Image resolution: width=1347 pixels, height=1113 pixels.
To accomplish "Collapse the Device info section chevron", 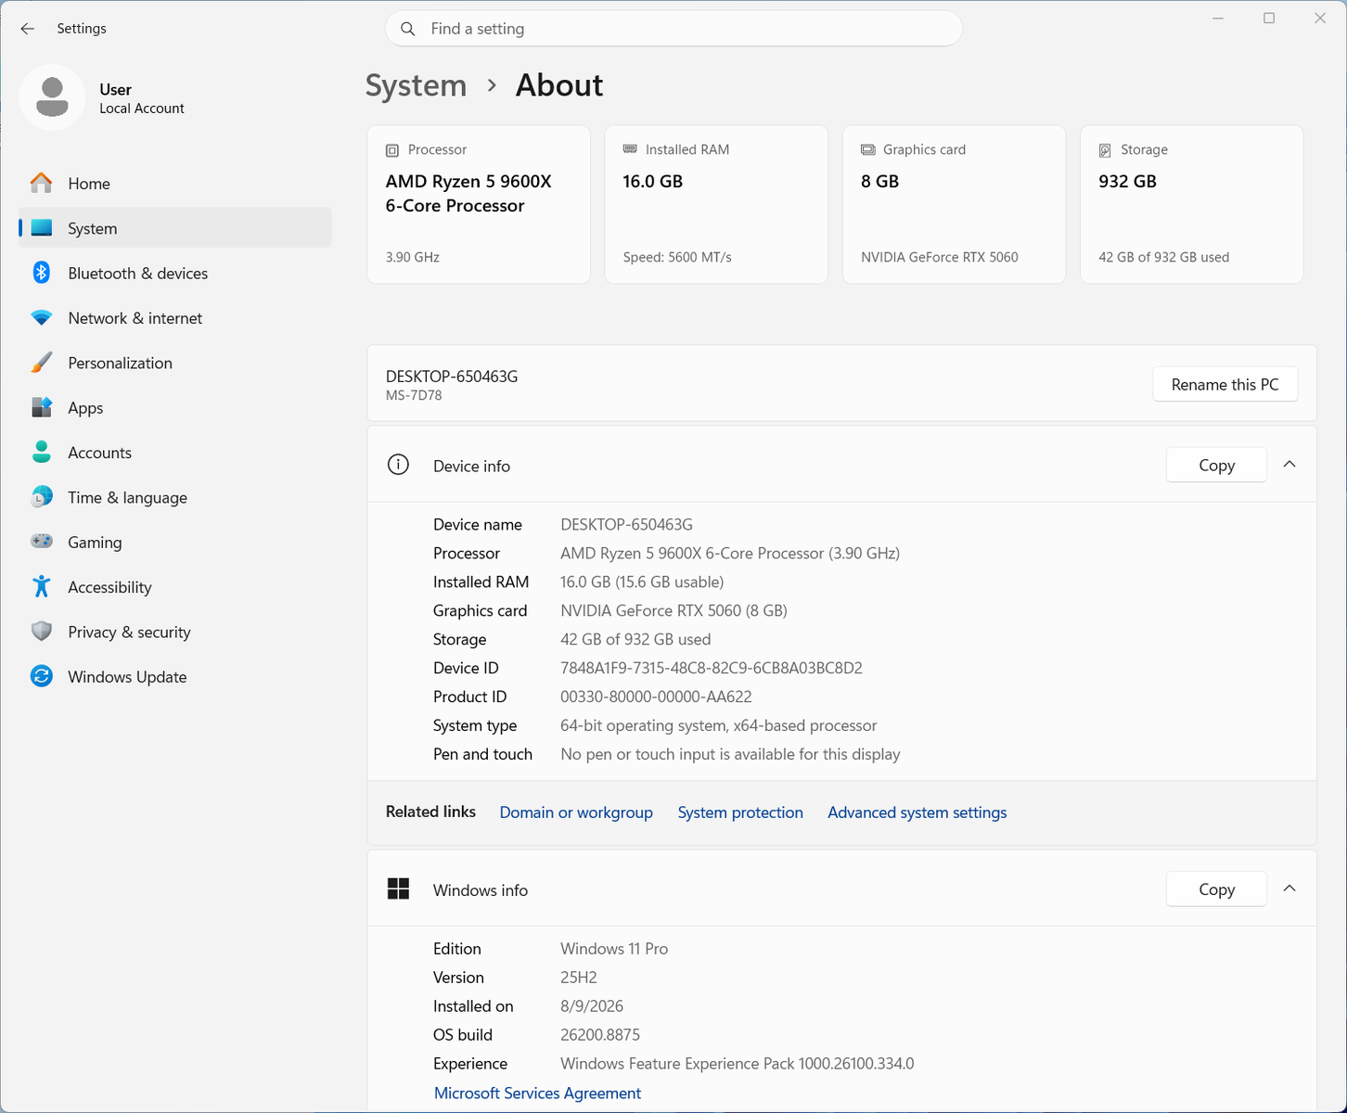I will click(1289, 465).
